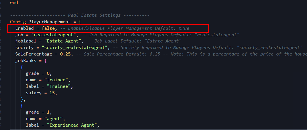Click the Real Estate Settings comment header

pyautogui.click(x=80, y=15)
